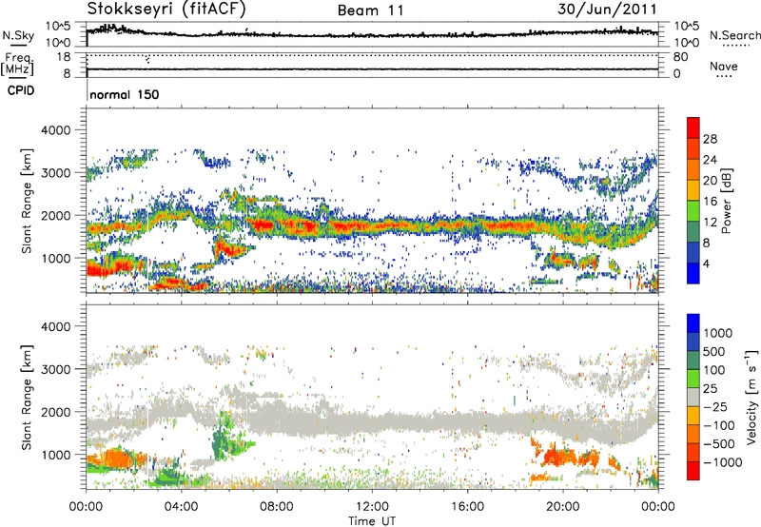Click the 'Nave' legend label
The width and height of the screenshot is (761, 527).
[x=724, y=66]
